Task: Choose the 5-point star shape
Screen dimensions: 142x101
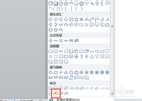Action: 66,72
